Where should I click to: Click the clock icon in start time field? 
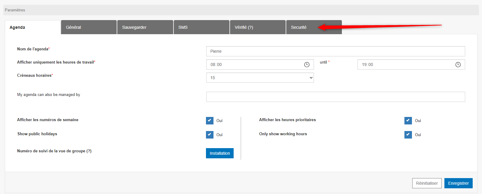(x=307, y=64)
